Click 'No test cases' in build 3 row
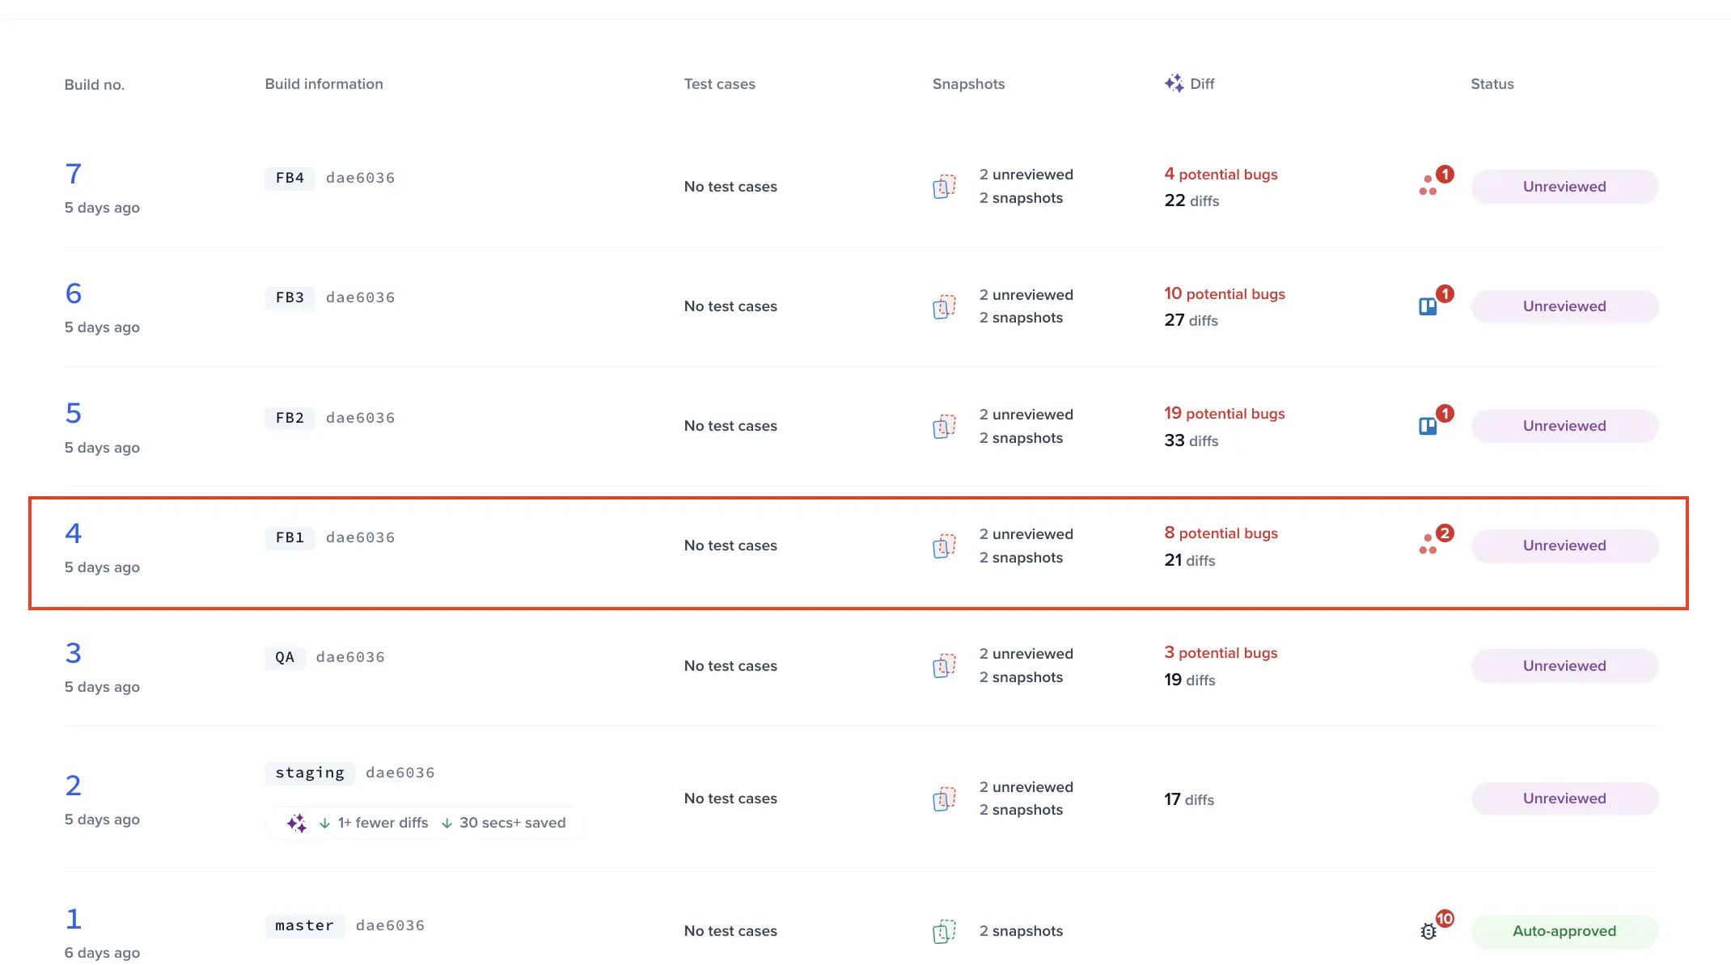 [x=730, y=666]
